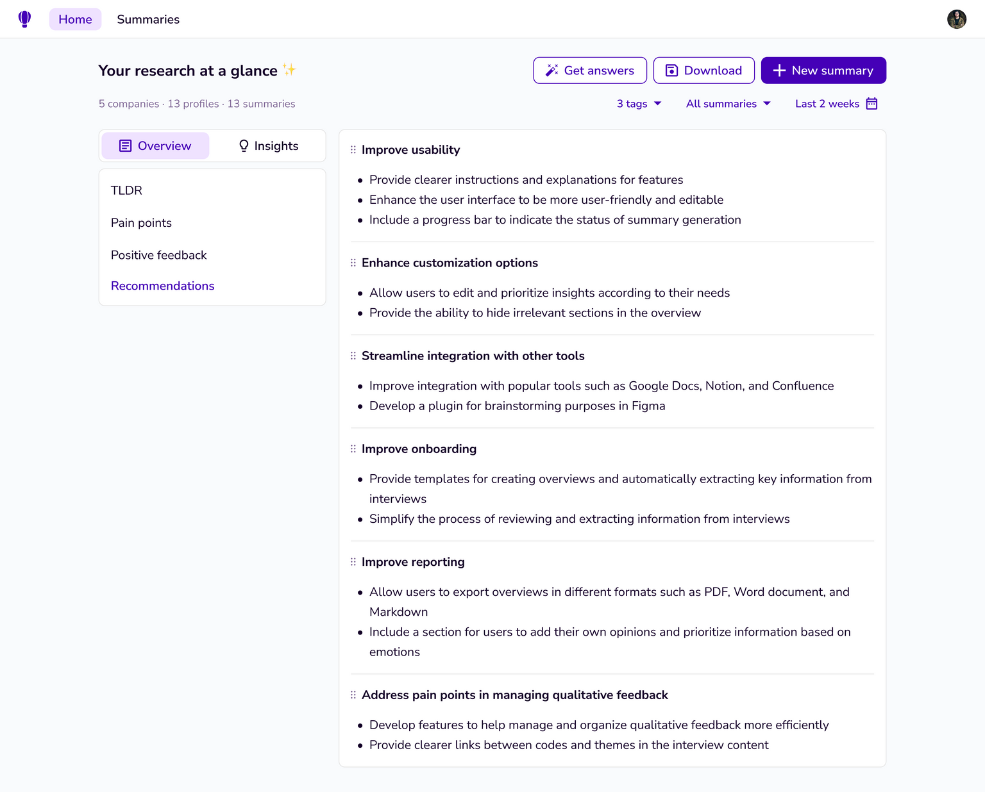Click the balloon logo icon

click(24, 19)
